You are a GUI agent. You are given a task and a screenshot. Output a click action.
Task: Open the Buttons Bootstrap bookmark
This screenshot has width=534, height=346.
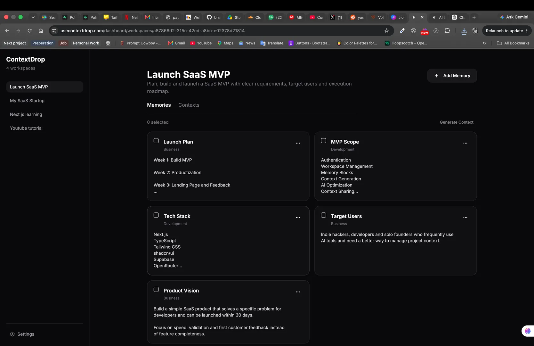click(310, 43)
